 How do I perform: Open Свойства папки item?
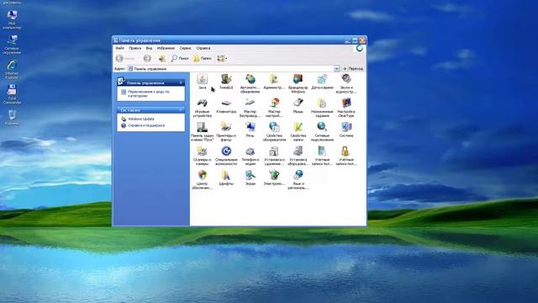point(298,131)
